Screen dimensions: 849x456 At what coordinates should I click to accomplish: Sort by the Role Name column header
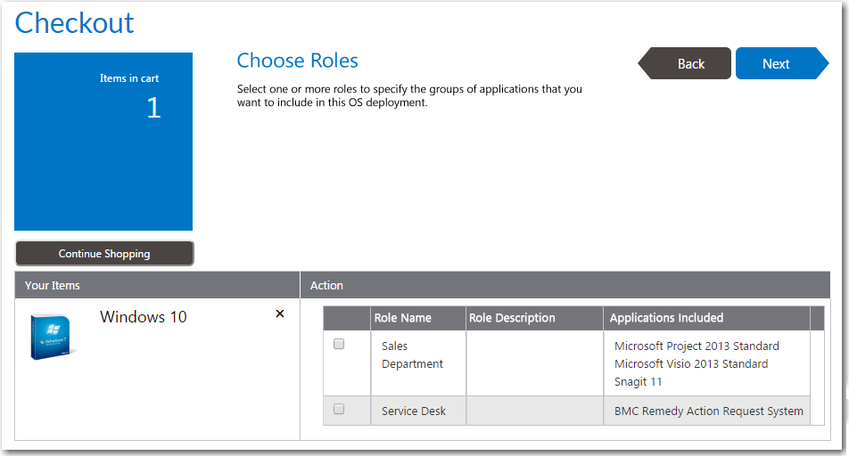[x=403, y=318]
